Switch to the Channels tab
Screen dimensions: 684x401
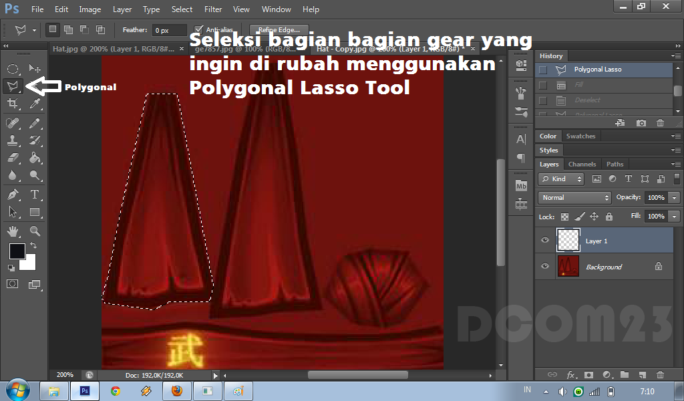(582, 164)
